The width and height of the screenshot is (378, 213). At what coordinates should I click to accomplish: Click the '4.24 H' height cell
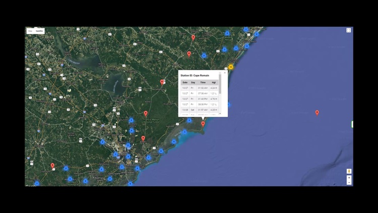point(214,88)
